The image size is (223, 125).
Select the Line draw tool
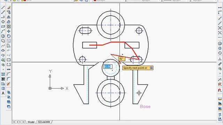coord(3,7)
